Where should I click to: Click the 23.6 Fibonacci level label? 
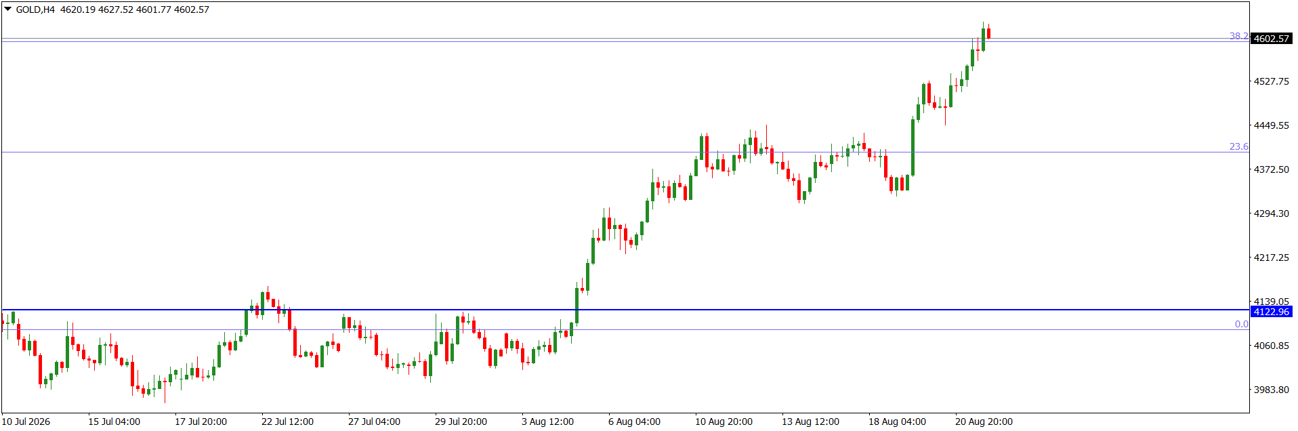(x=1239, y=146)
